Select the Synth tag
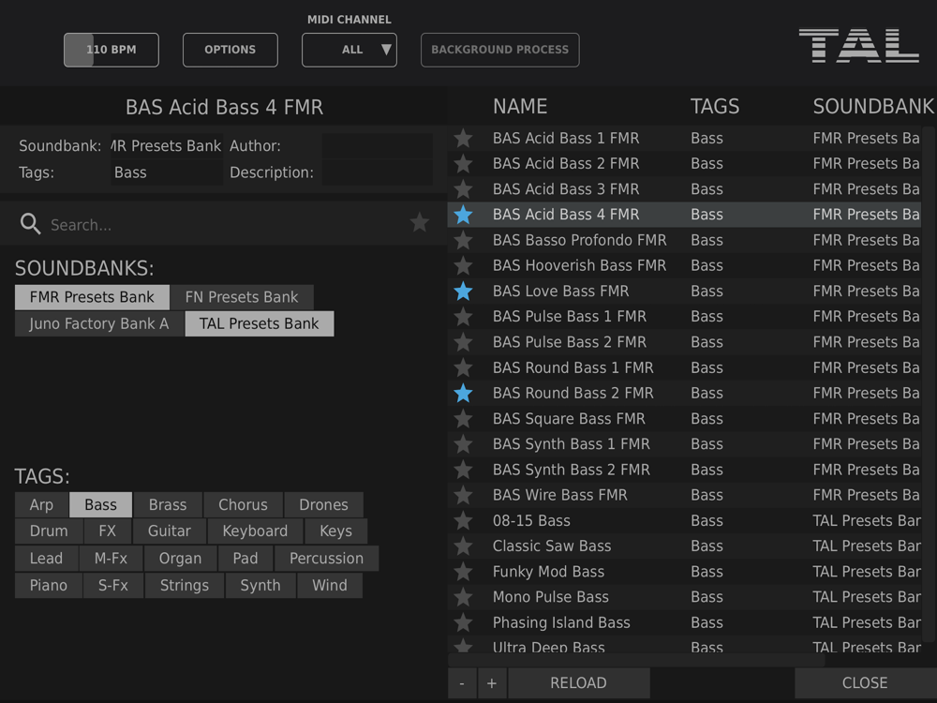Screen dimensions: 937x703 coord(260,585)
